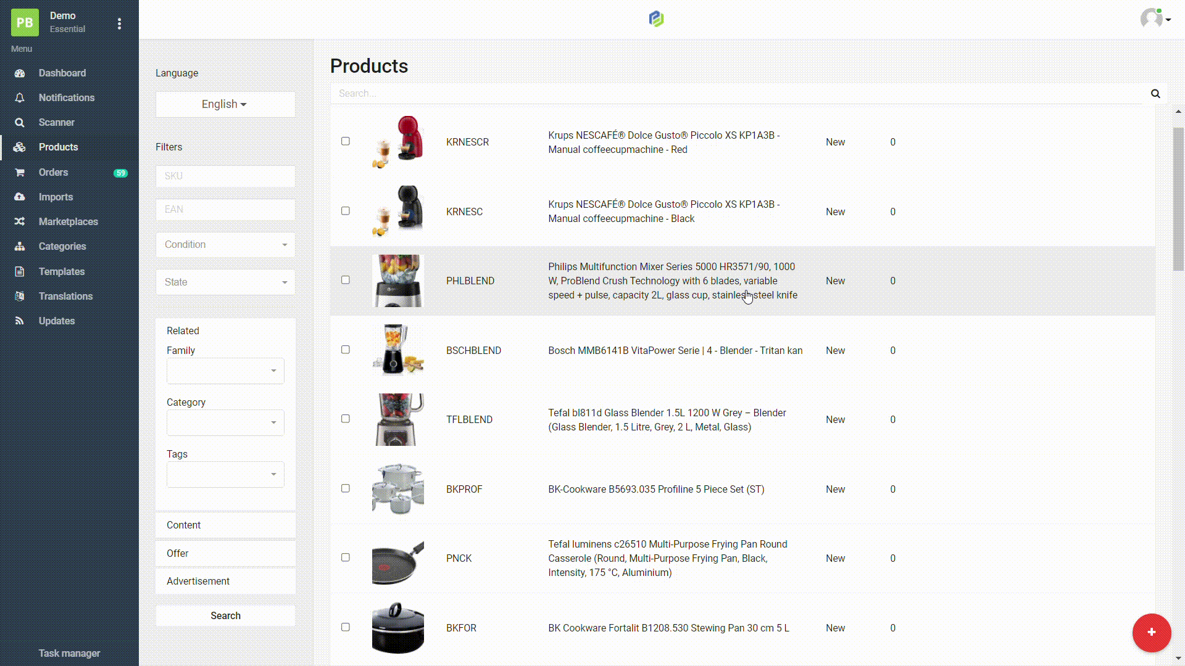This screenshot has width=1185, height=666.
Task: Click the Imports cloud upload icon
Action: (20, 197)
